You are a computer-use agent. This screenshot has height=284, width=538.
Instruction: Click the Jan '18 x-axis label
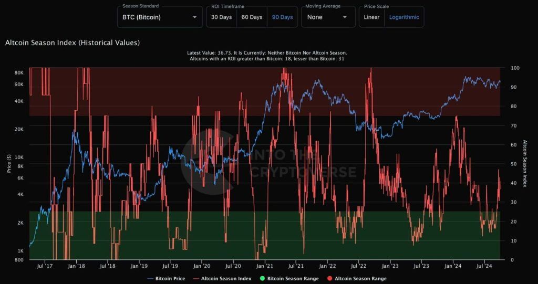click(x=76, y=266)
